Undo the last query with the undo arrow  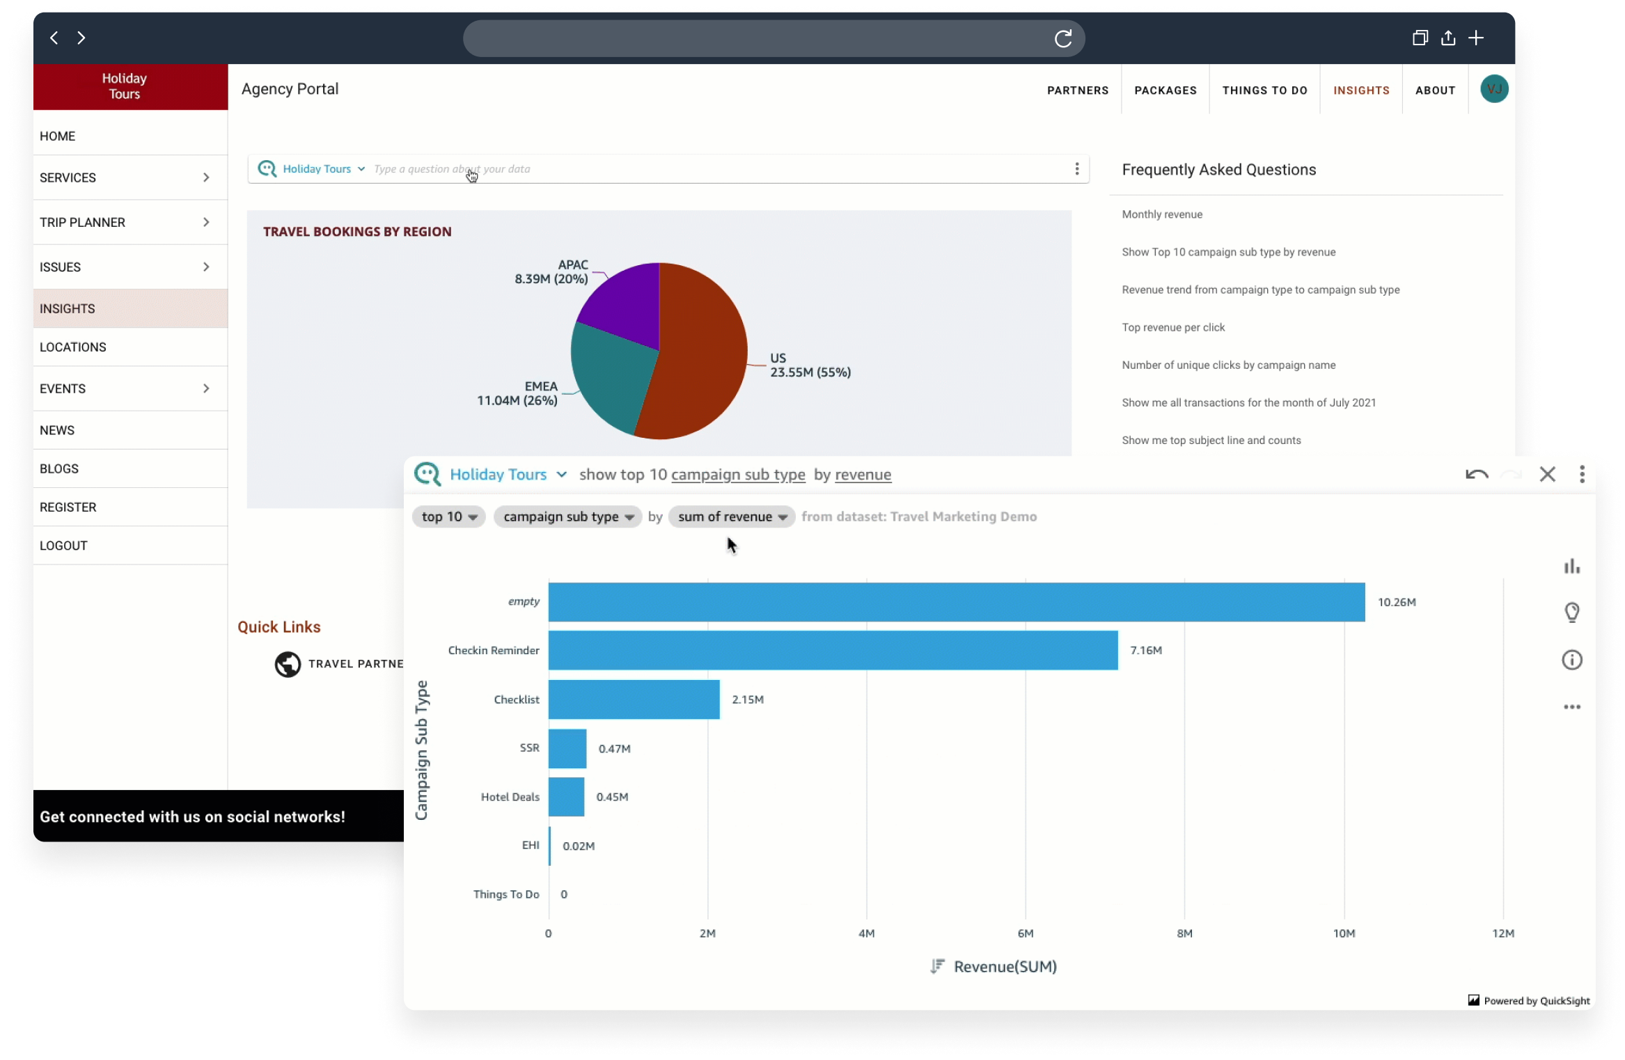click(1477, 475)
